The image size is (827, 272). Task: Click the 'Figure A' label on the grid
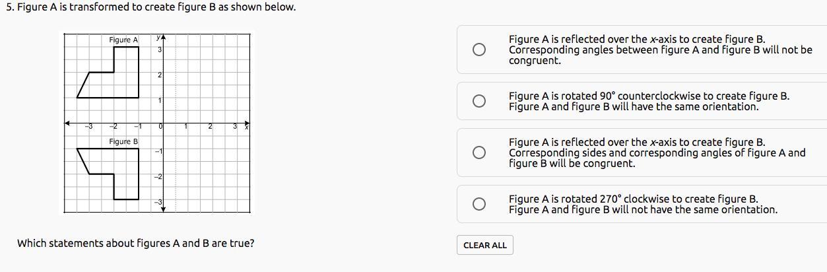coord(123,40)
